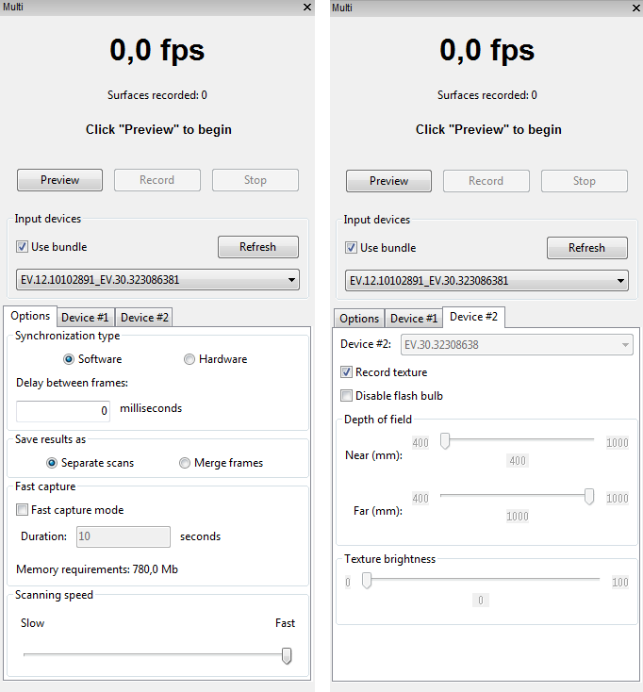Choose Merge frames for saving results
Image resolution: width=643 pixels, height=692 pixels.
pyautogui.click(x=185, y=463)
